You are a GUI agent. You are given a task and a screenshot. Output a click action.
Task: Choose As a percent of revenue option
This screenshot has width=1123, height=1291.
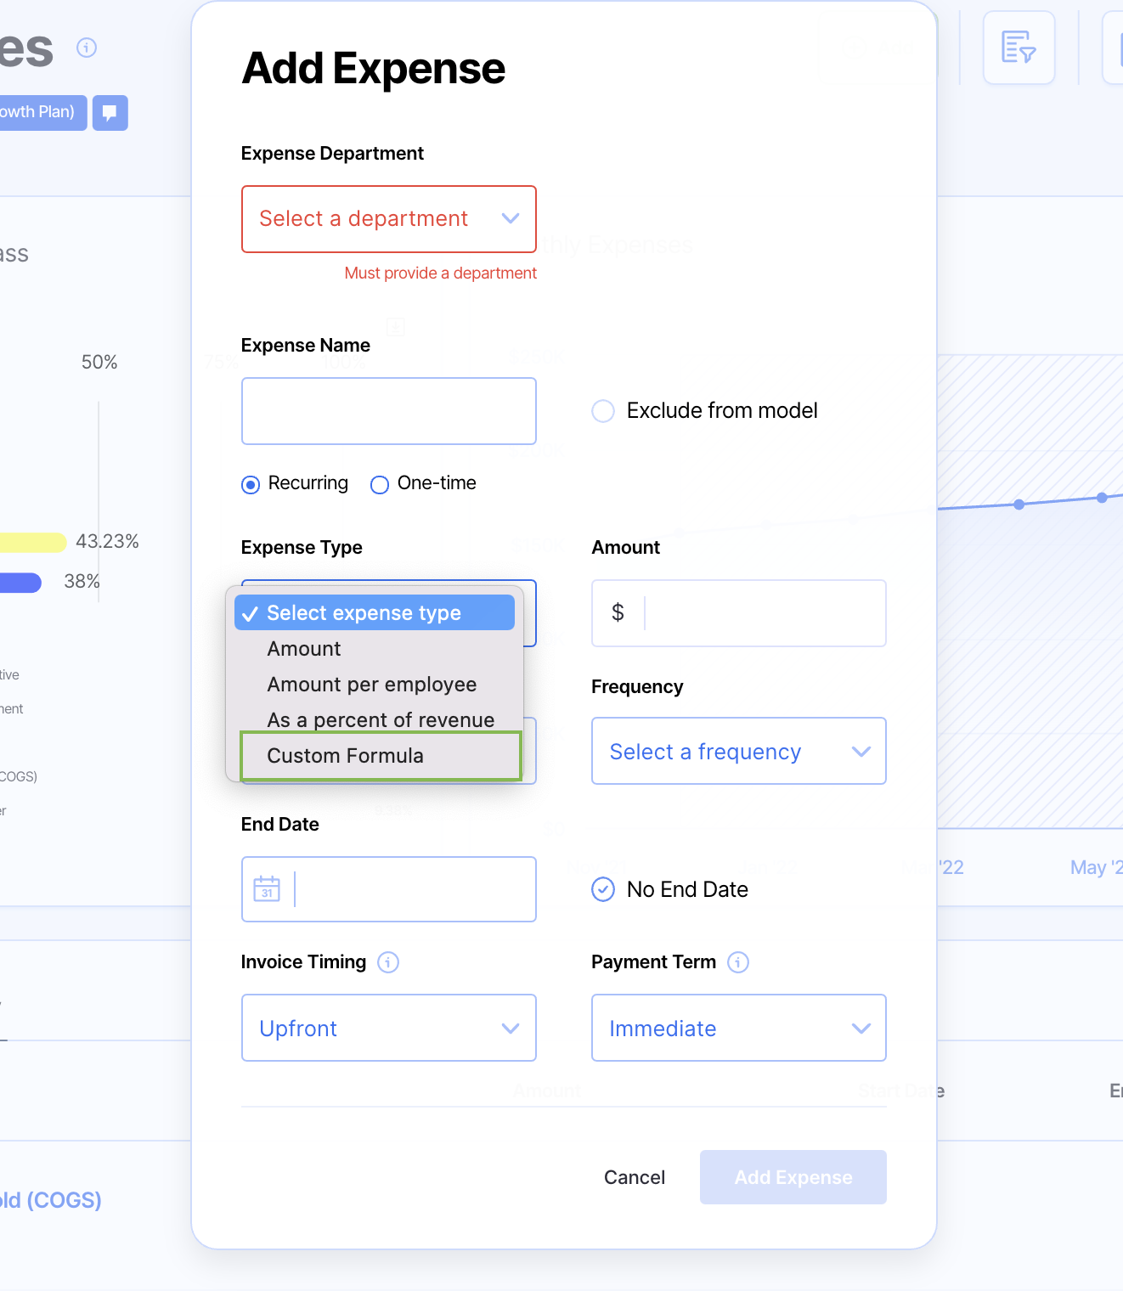point(380,720)
